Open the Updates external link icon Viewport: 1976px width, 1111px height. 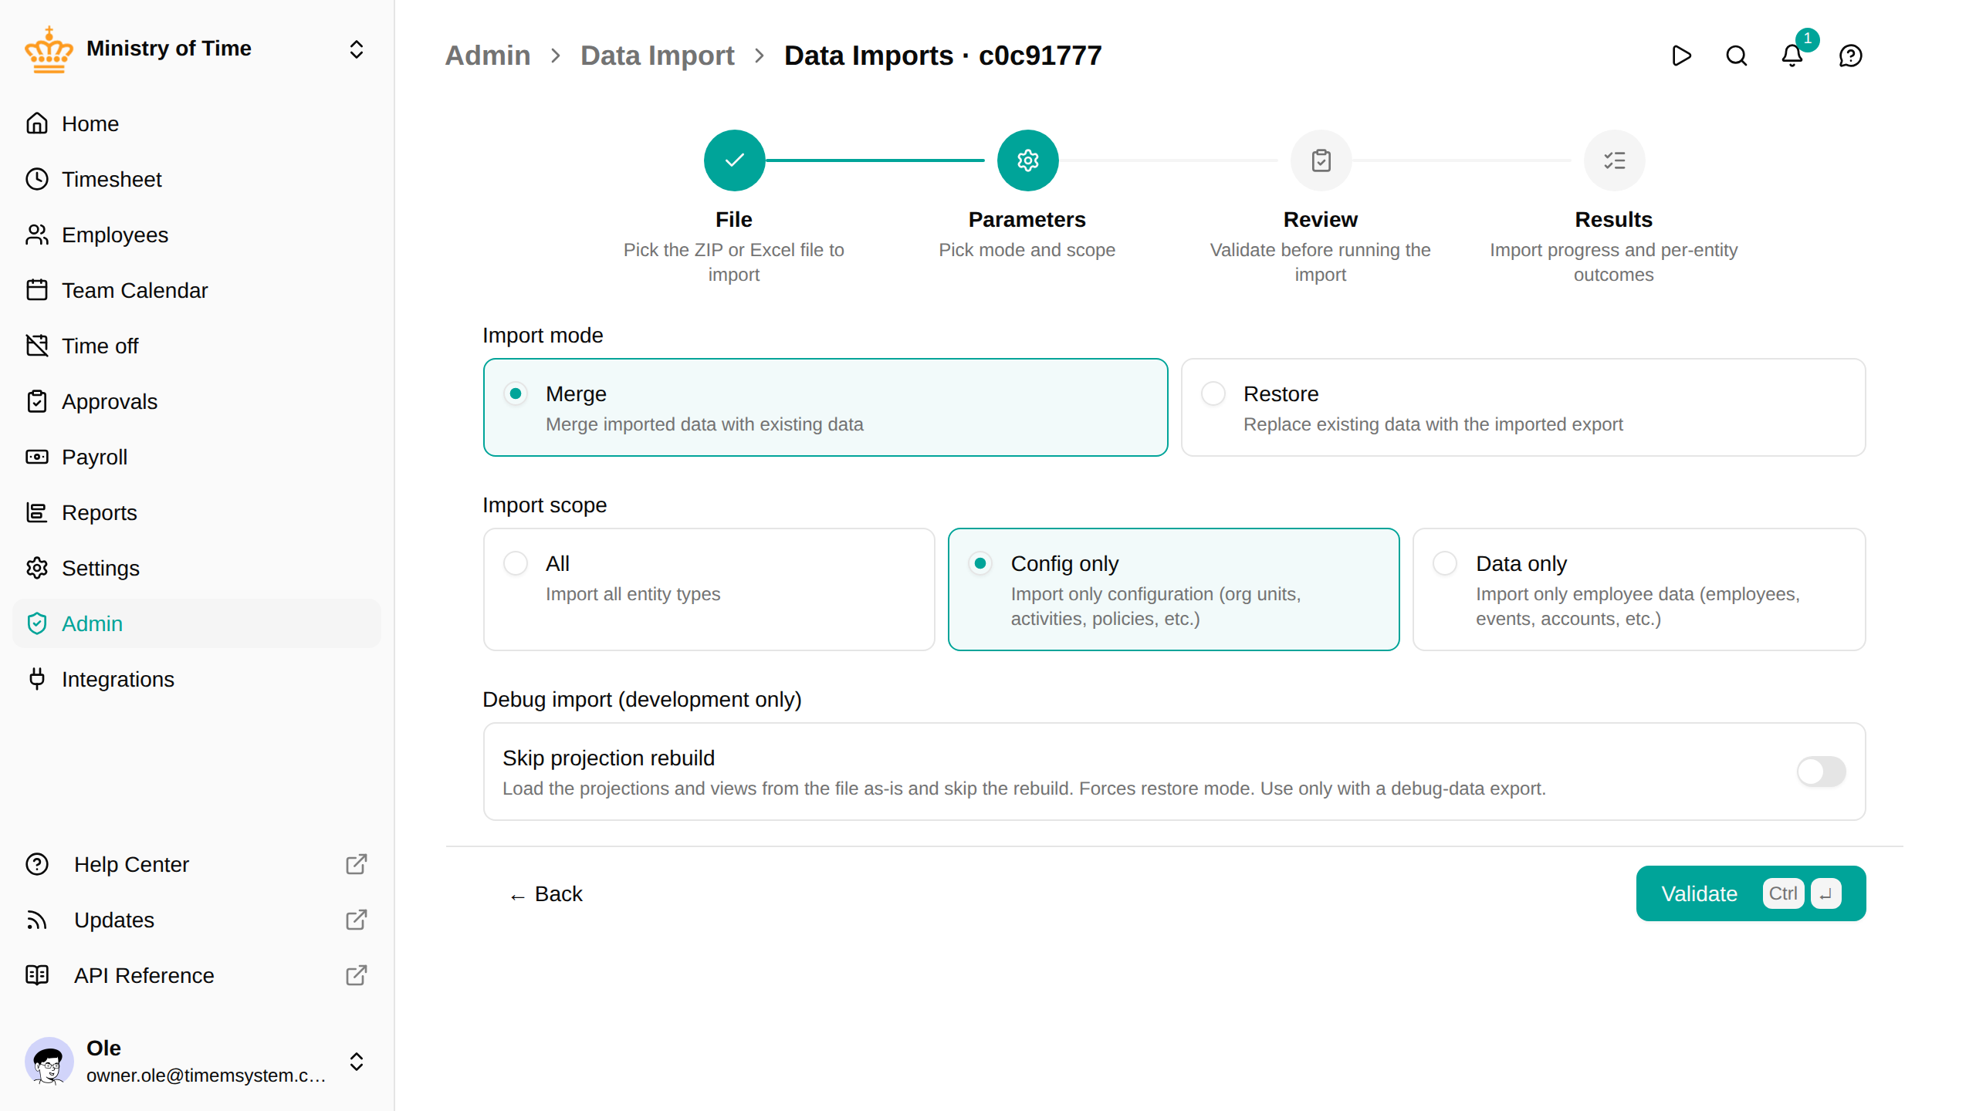click(356, 920)
